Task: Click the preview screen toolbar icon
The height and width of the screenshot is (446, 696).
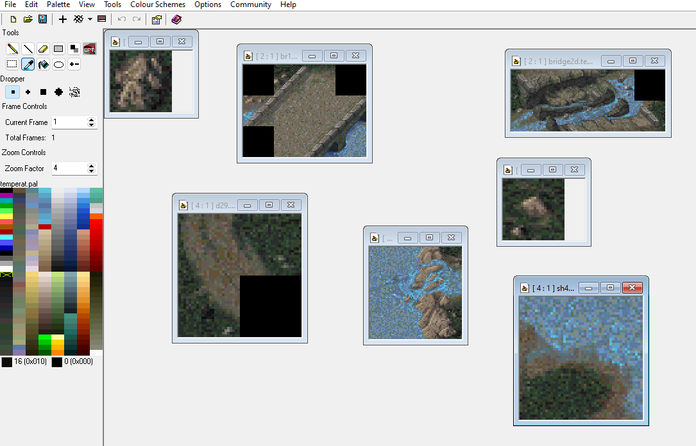Action: click(101, 19)
